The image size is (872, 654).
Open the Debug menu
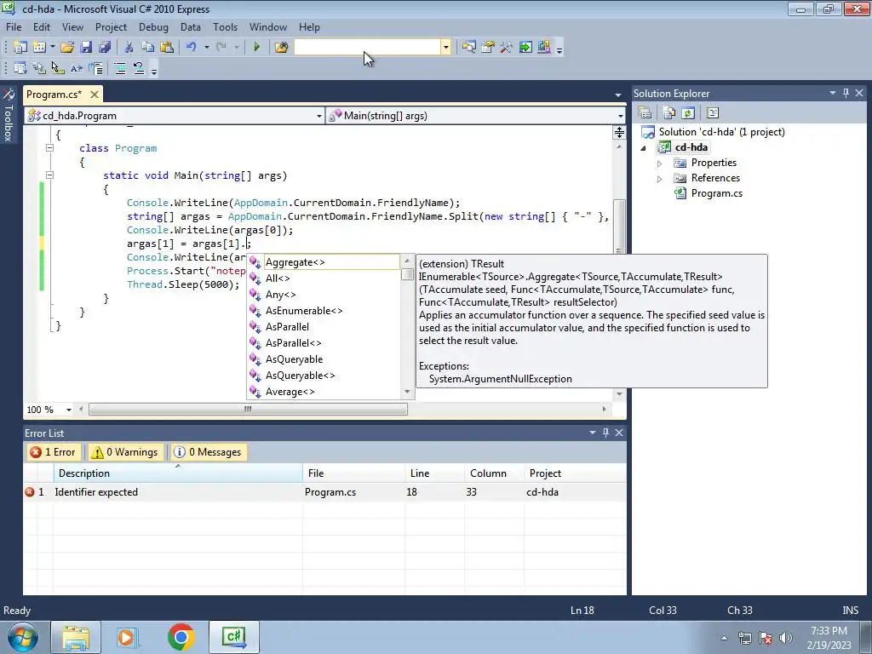(153, 27)
